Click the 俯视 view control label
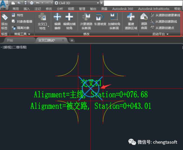The image size is (183, 150). click(8, 47)
